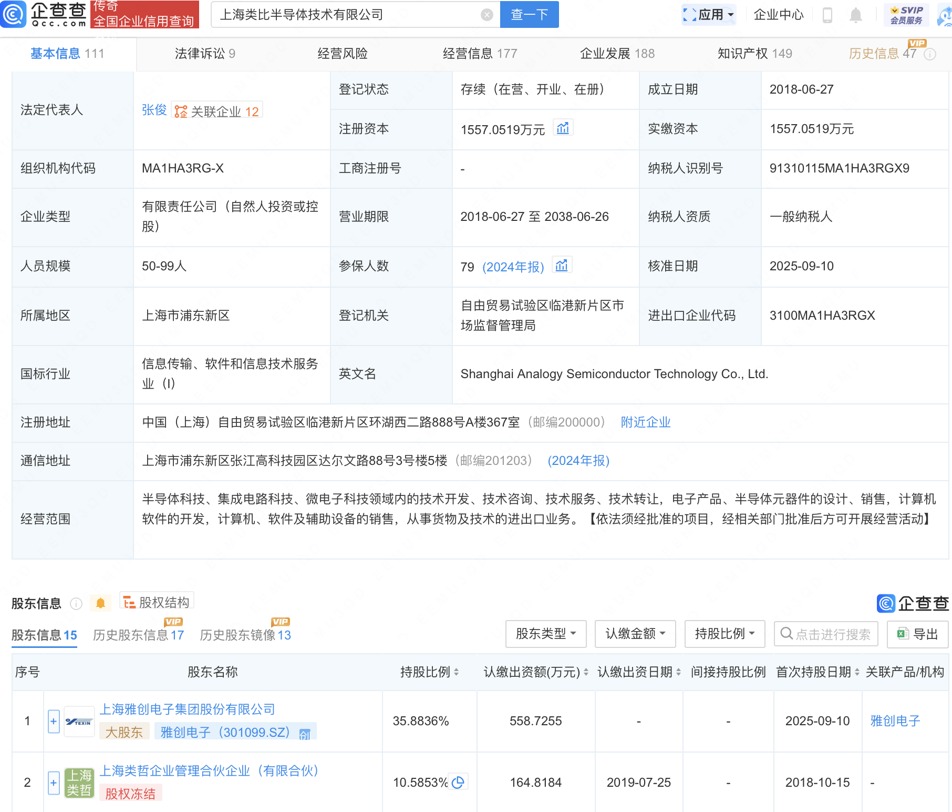Image resolution: width=952 pixels, height=812 pixels.
Task: Click the Qichacha logo icon
Action: [13, 14]
